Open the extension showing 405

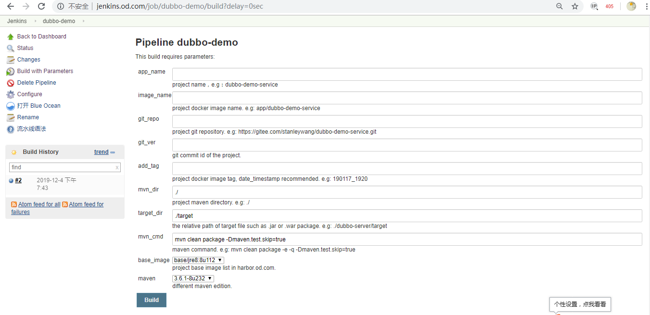(x=610, y=6)
